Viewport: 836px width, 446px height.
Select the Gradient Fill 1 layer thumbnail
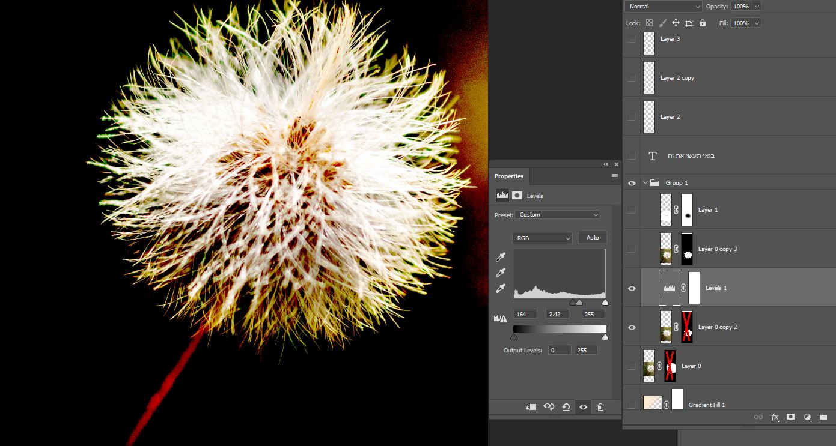652,403
